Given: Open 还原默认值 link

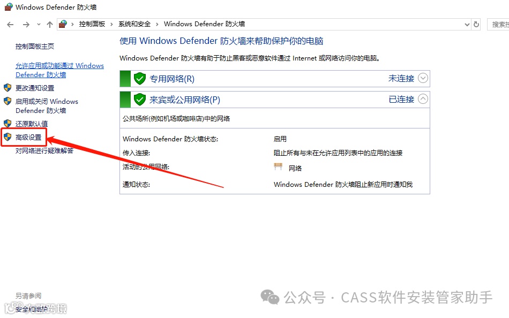Looking at the screenshot, I should 32,124.
